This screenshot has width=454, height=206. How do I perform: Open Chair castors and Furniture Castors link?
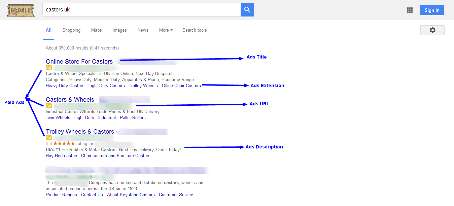click(116, 156)
